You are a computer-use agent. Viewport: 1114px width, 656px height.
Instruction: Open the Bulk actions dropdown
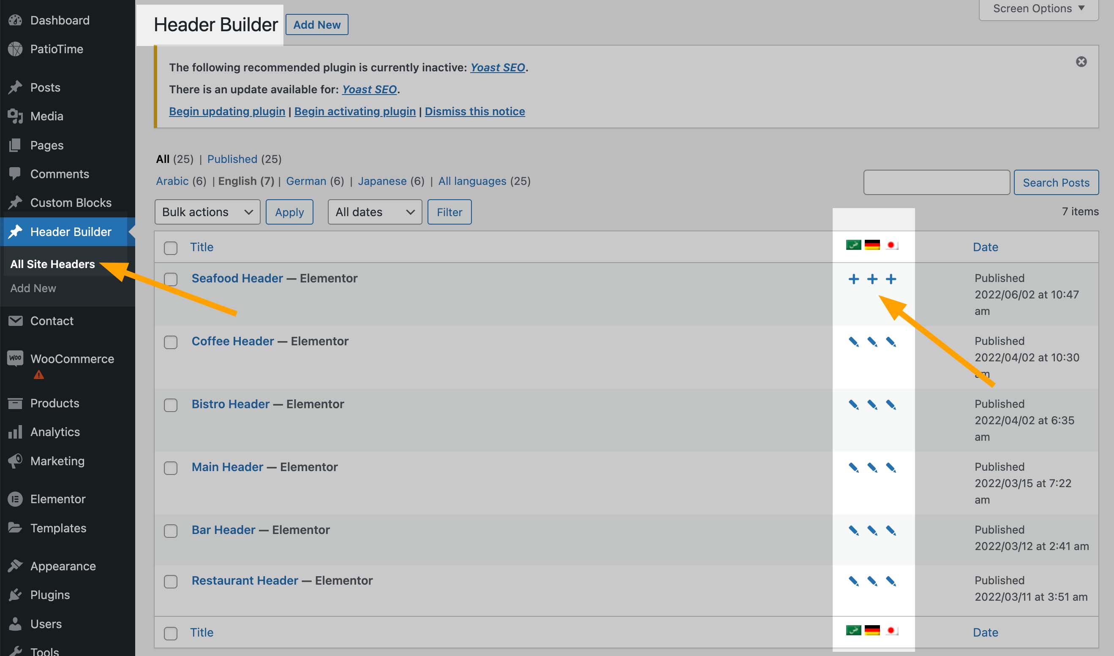[x=207, y=212]
